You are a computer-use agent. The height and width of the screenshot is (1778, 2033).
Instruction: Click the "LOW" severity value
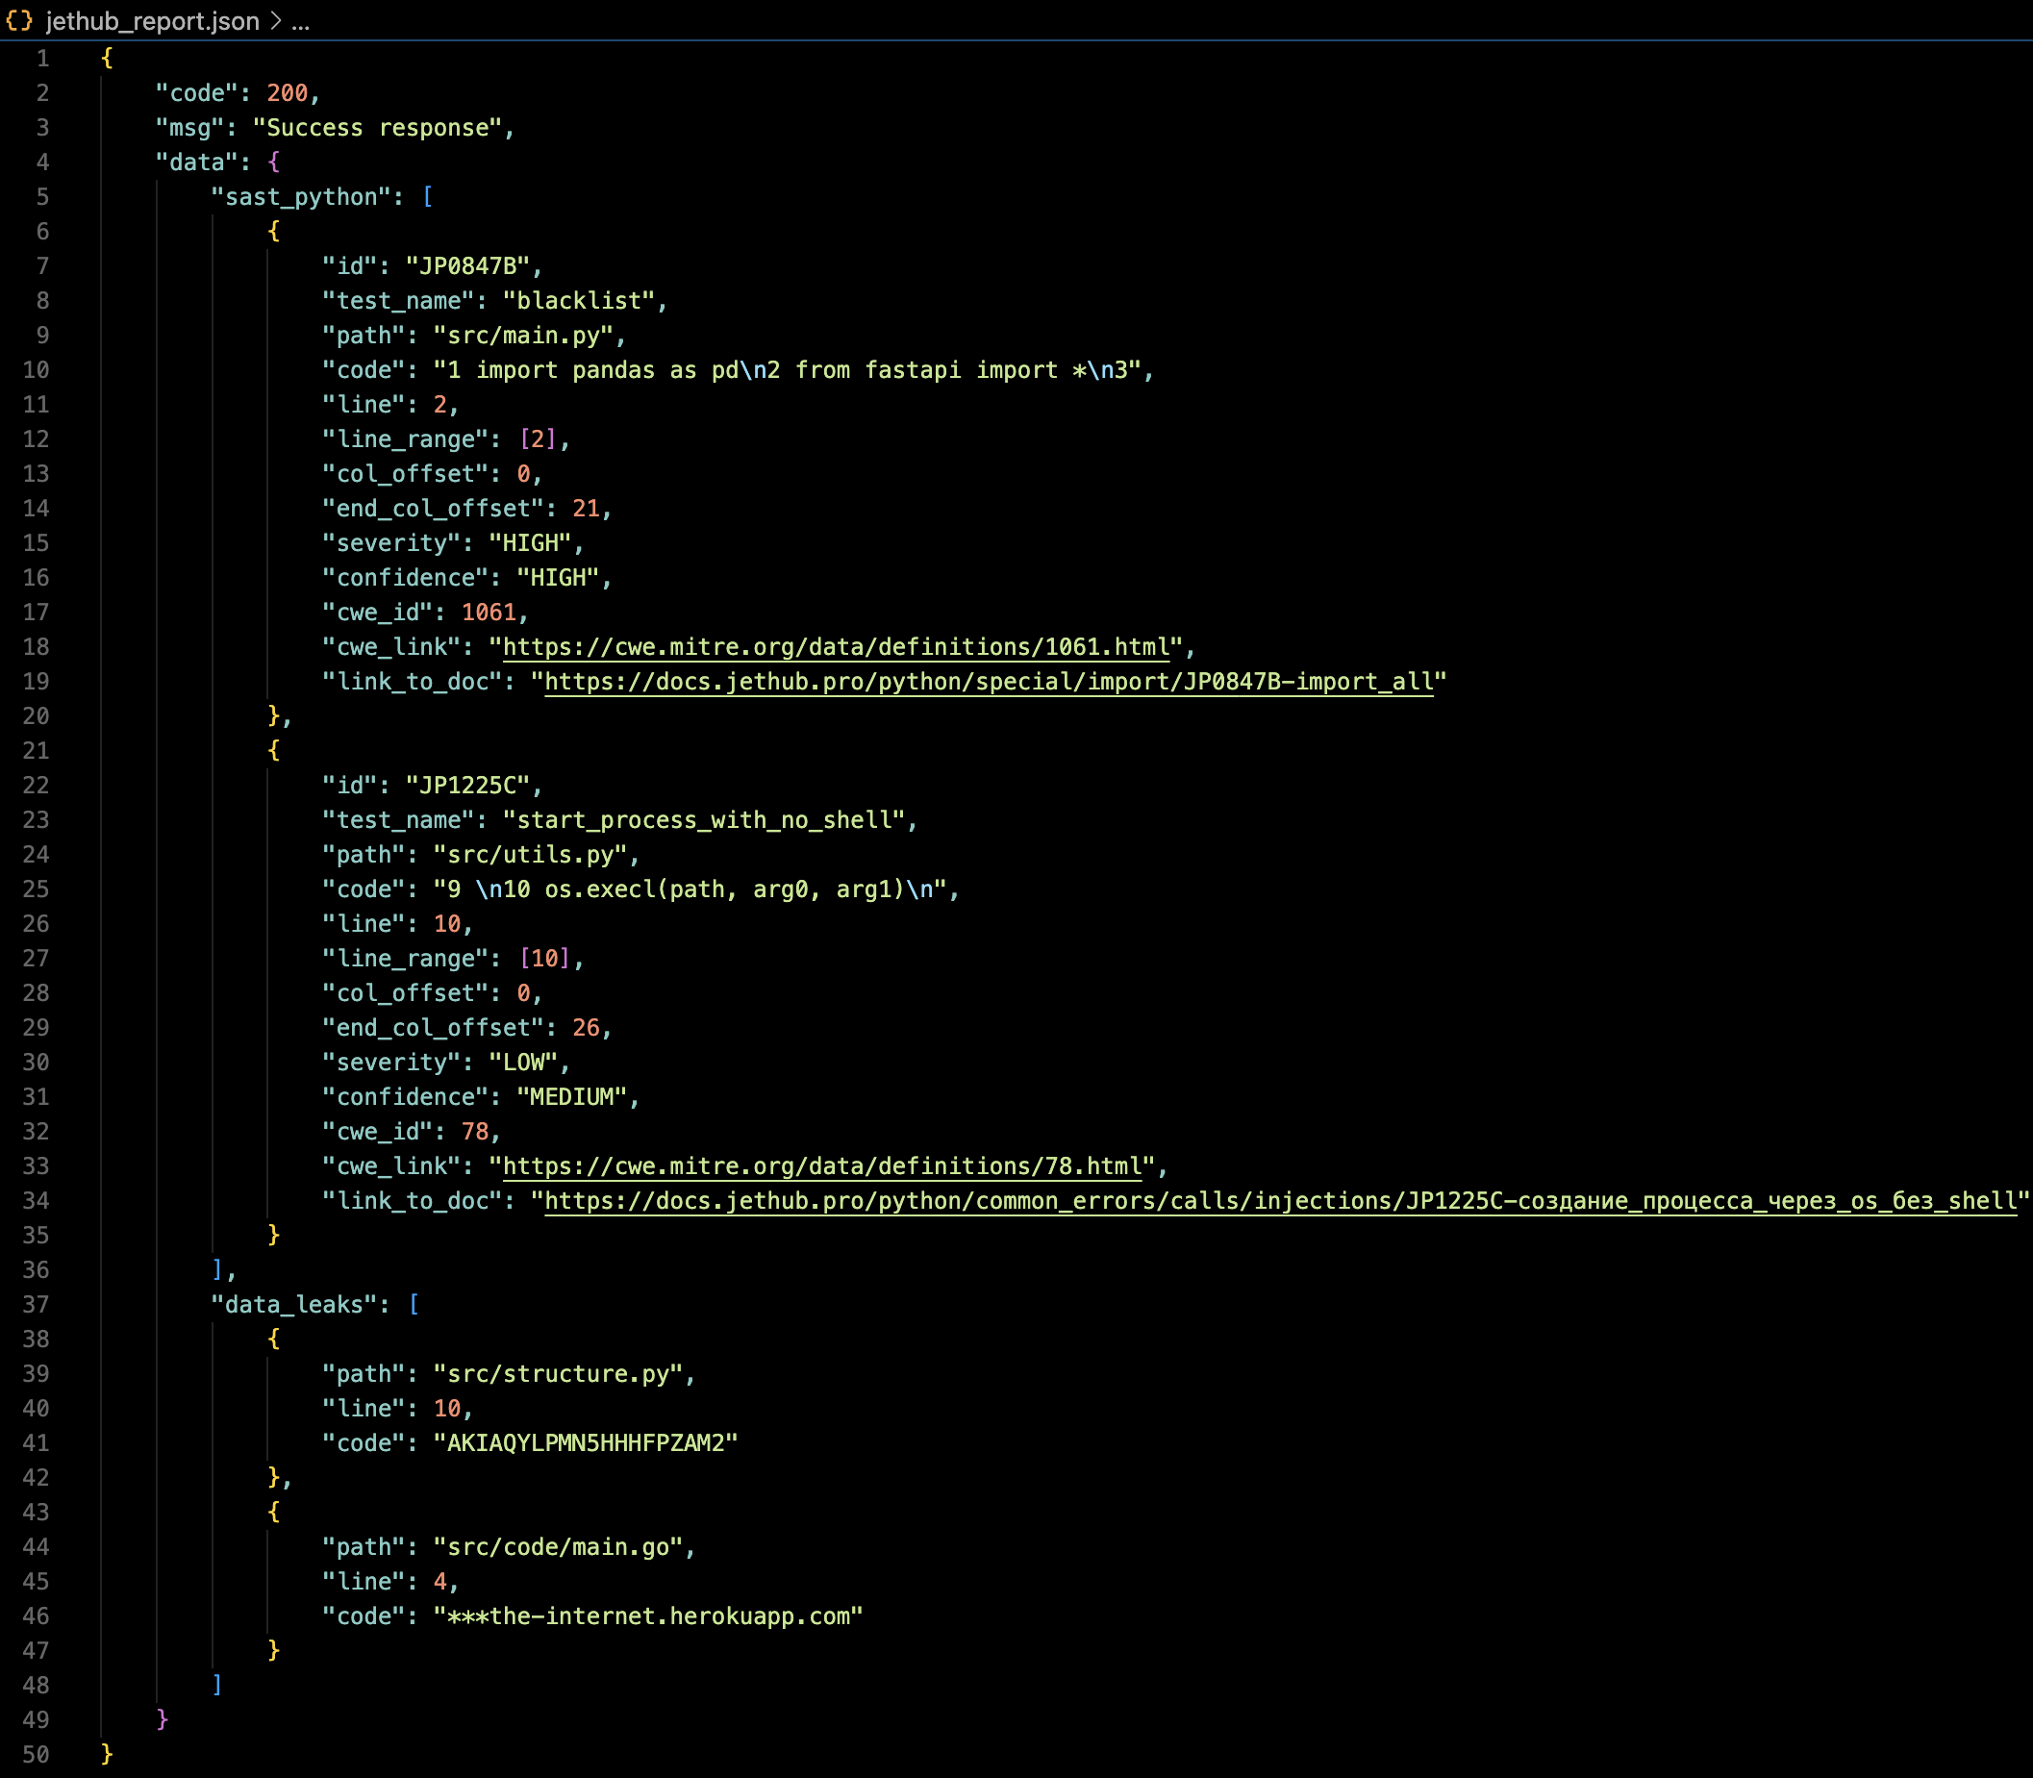point(523,1063)
